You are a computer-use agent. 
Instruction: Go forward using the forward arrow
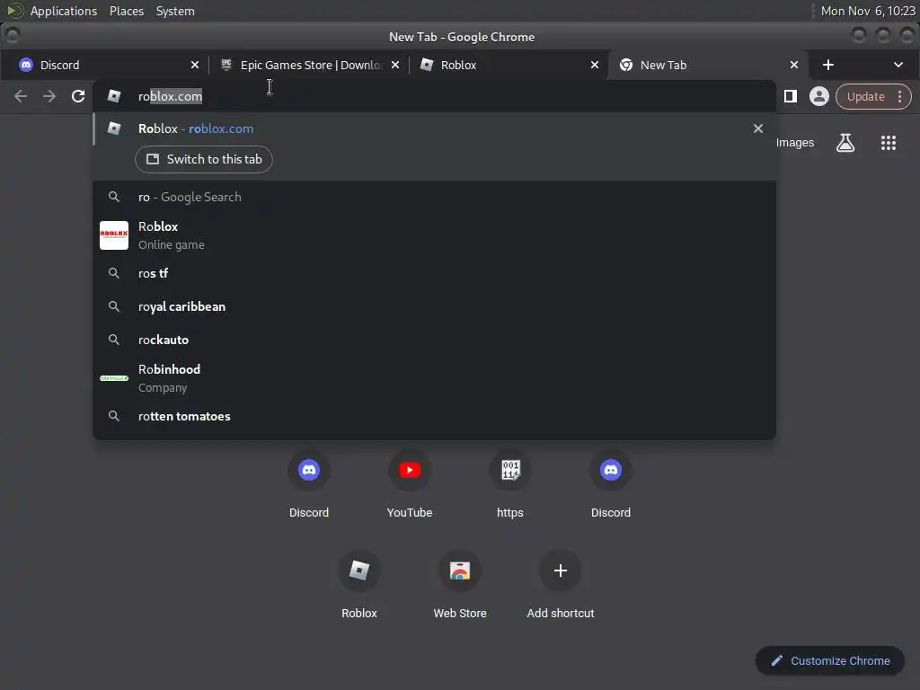pyautogui.click(x=49, y=96)
